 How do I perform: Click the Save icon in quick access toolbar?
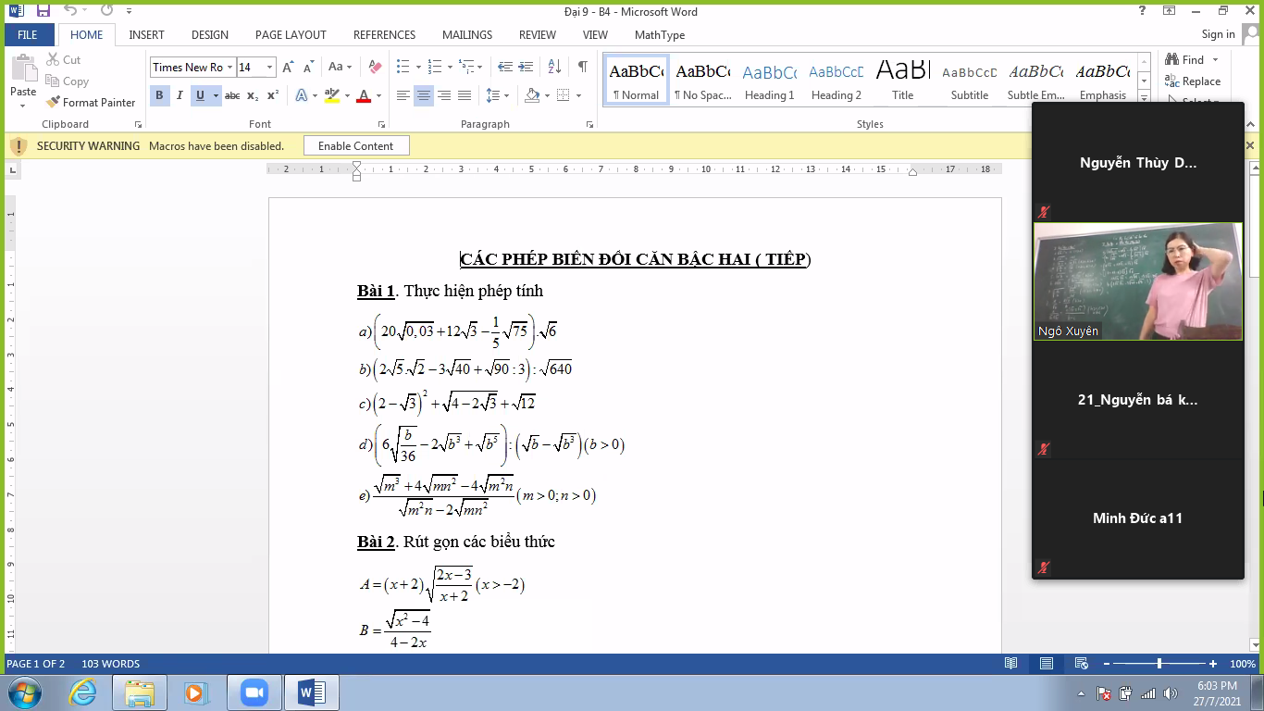pos(43,11)
